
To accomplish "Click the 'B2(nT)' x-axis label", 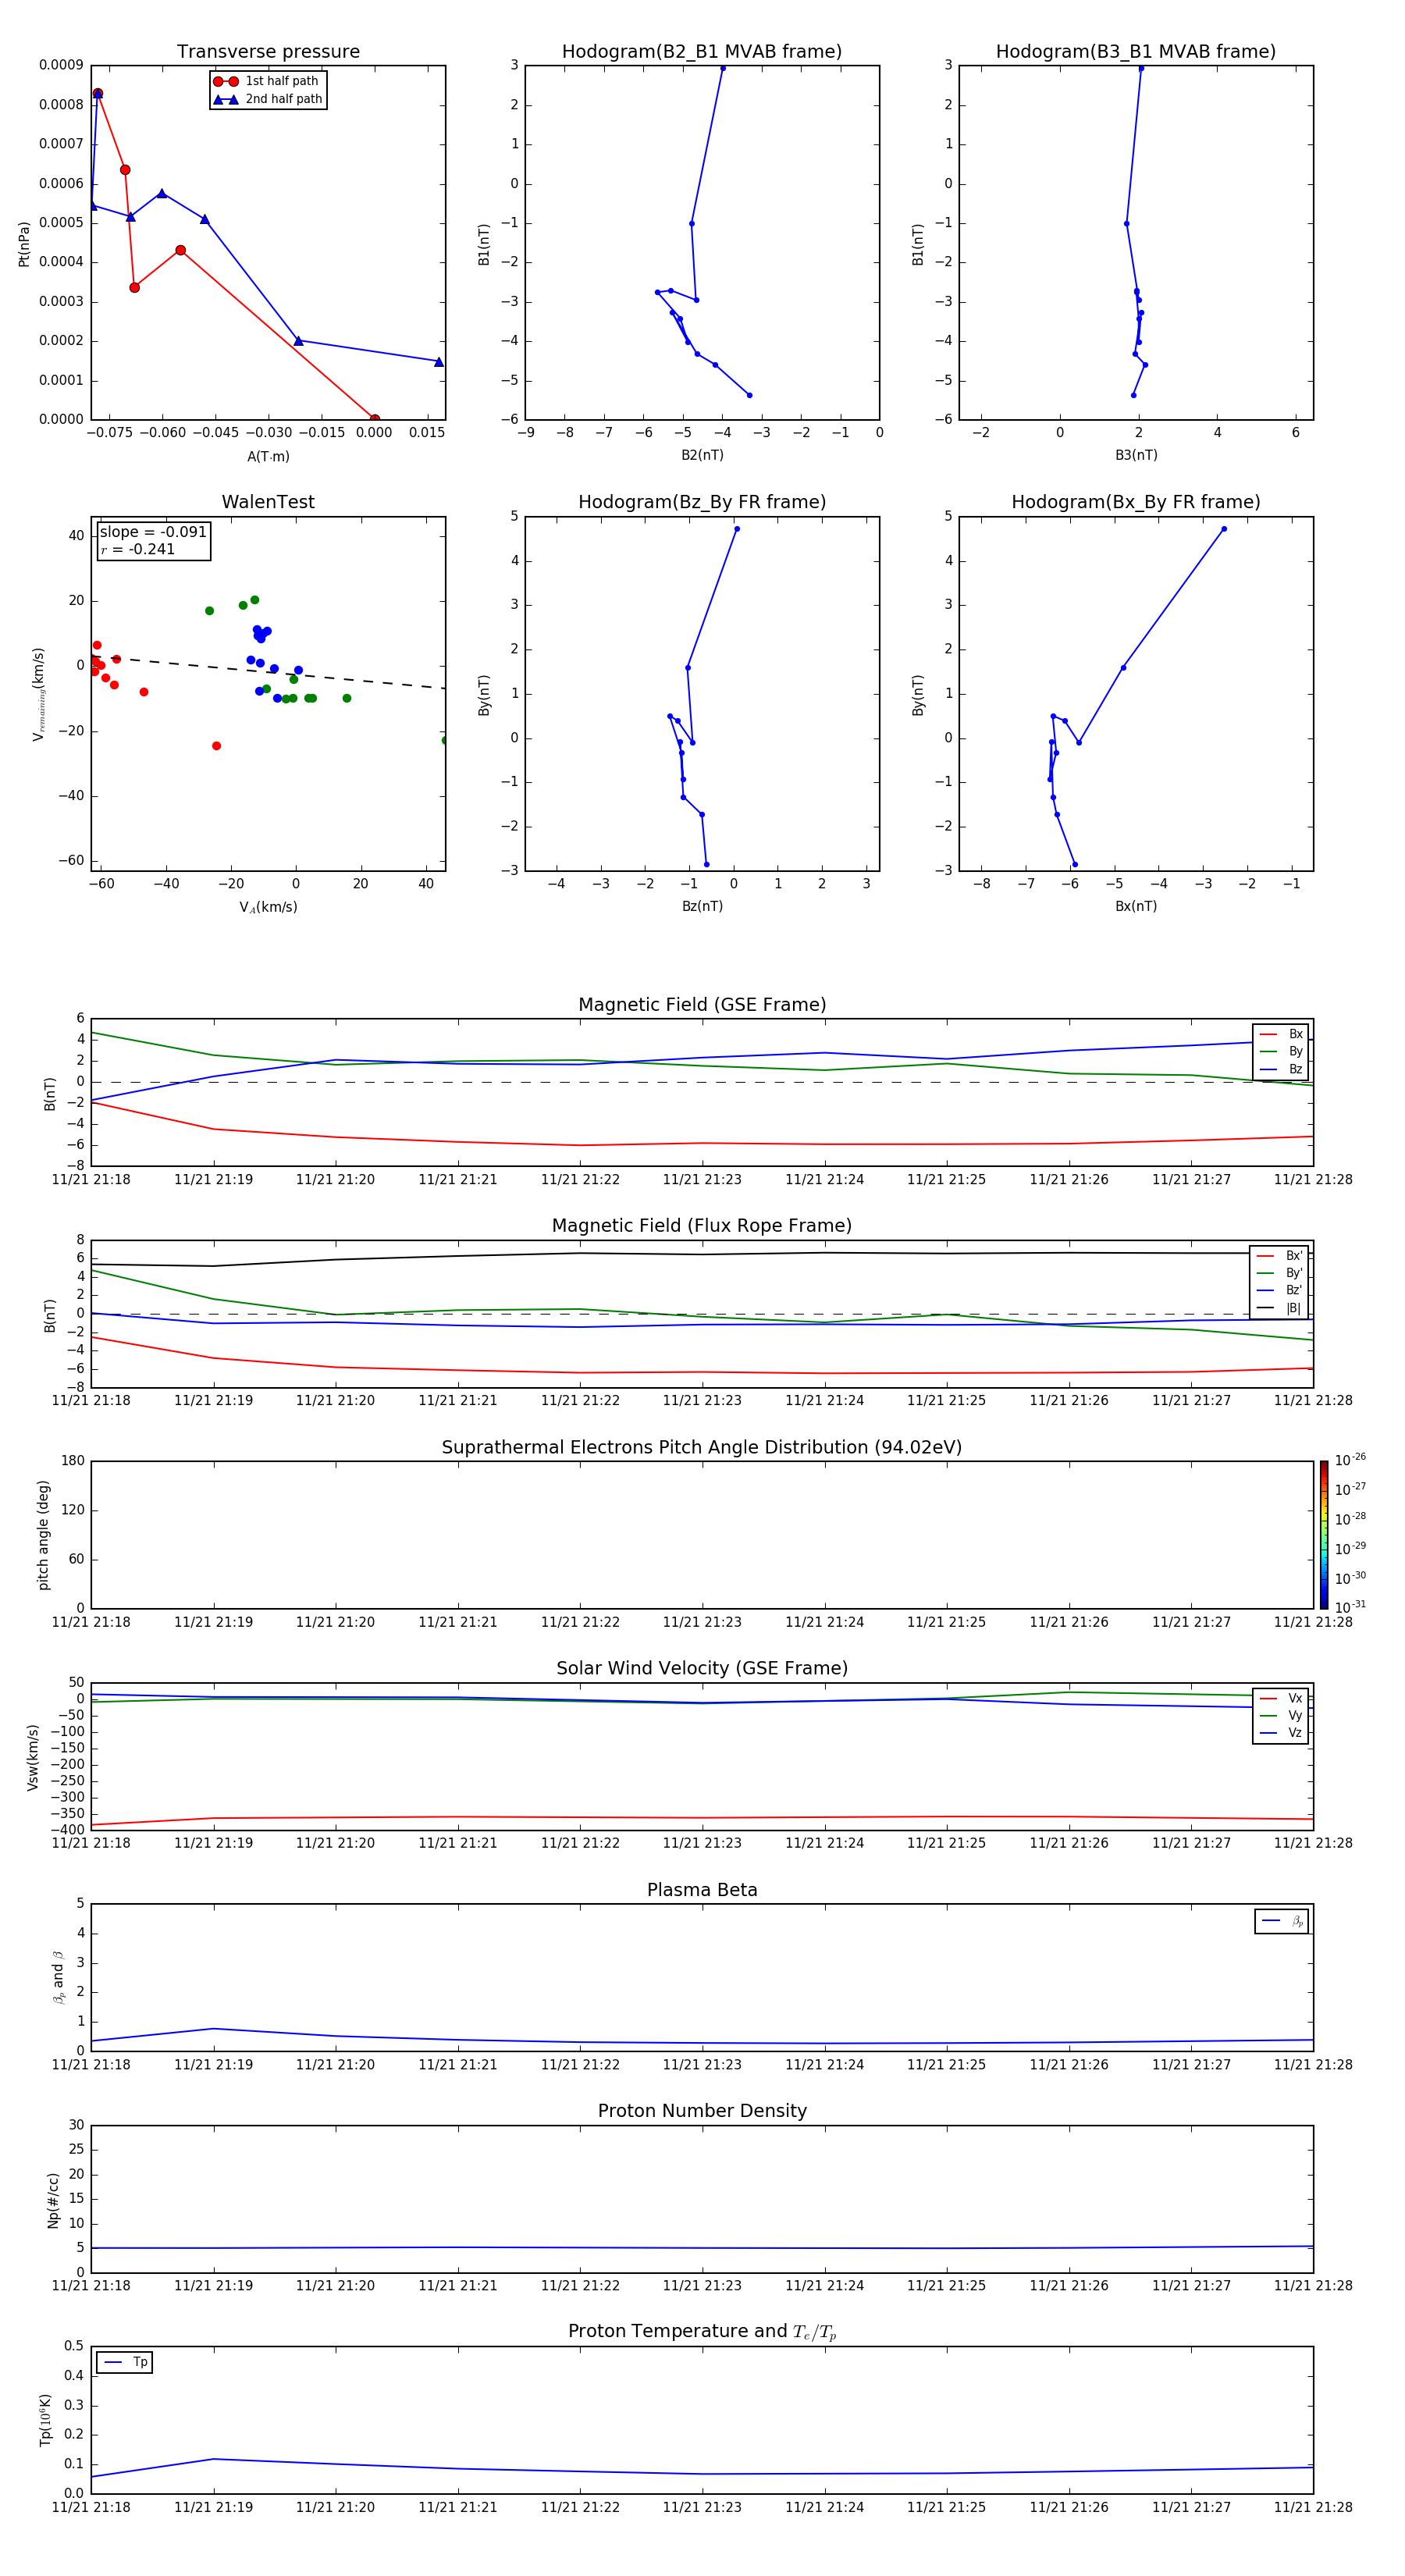I will (702, 455).
